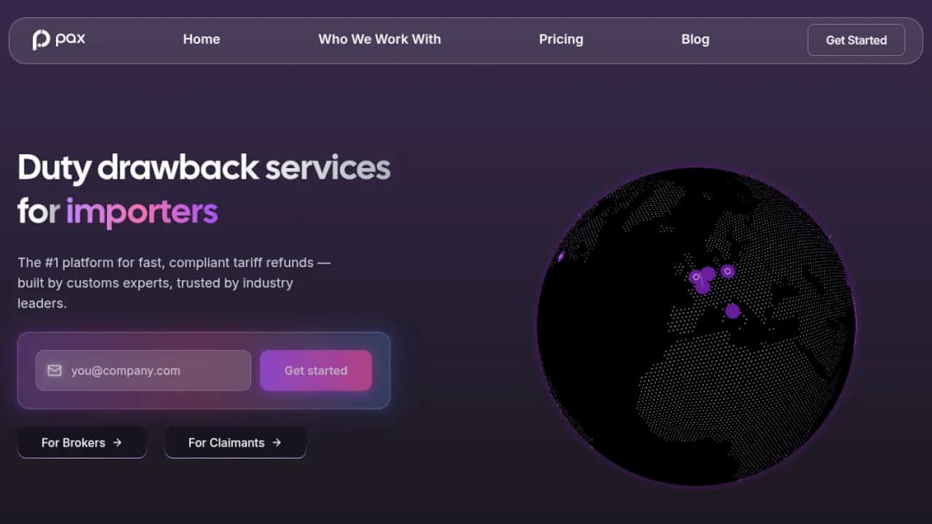
Task: Focus the you@company.com email field
Action: (x=143, y=371)
